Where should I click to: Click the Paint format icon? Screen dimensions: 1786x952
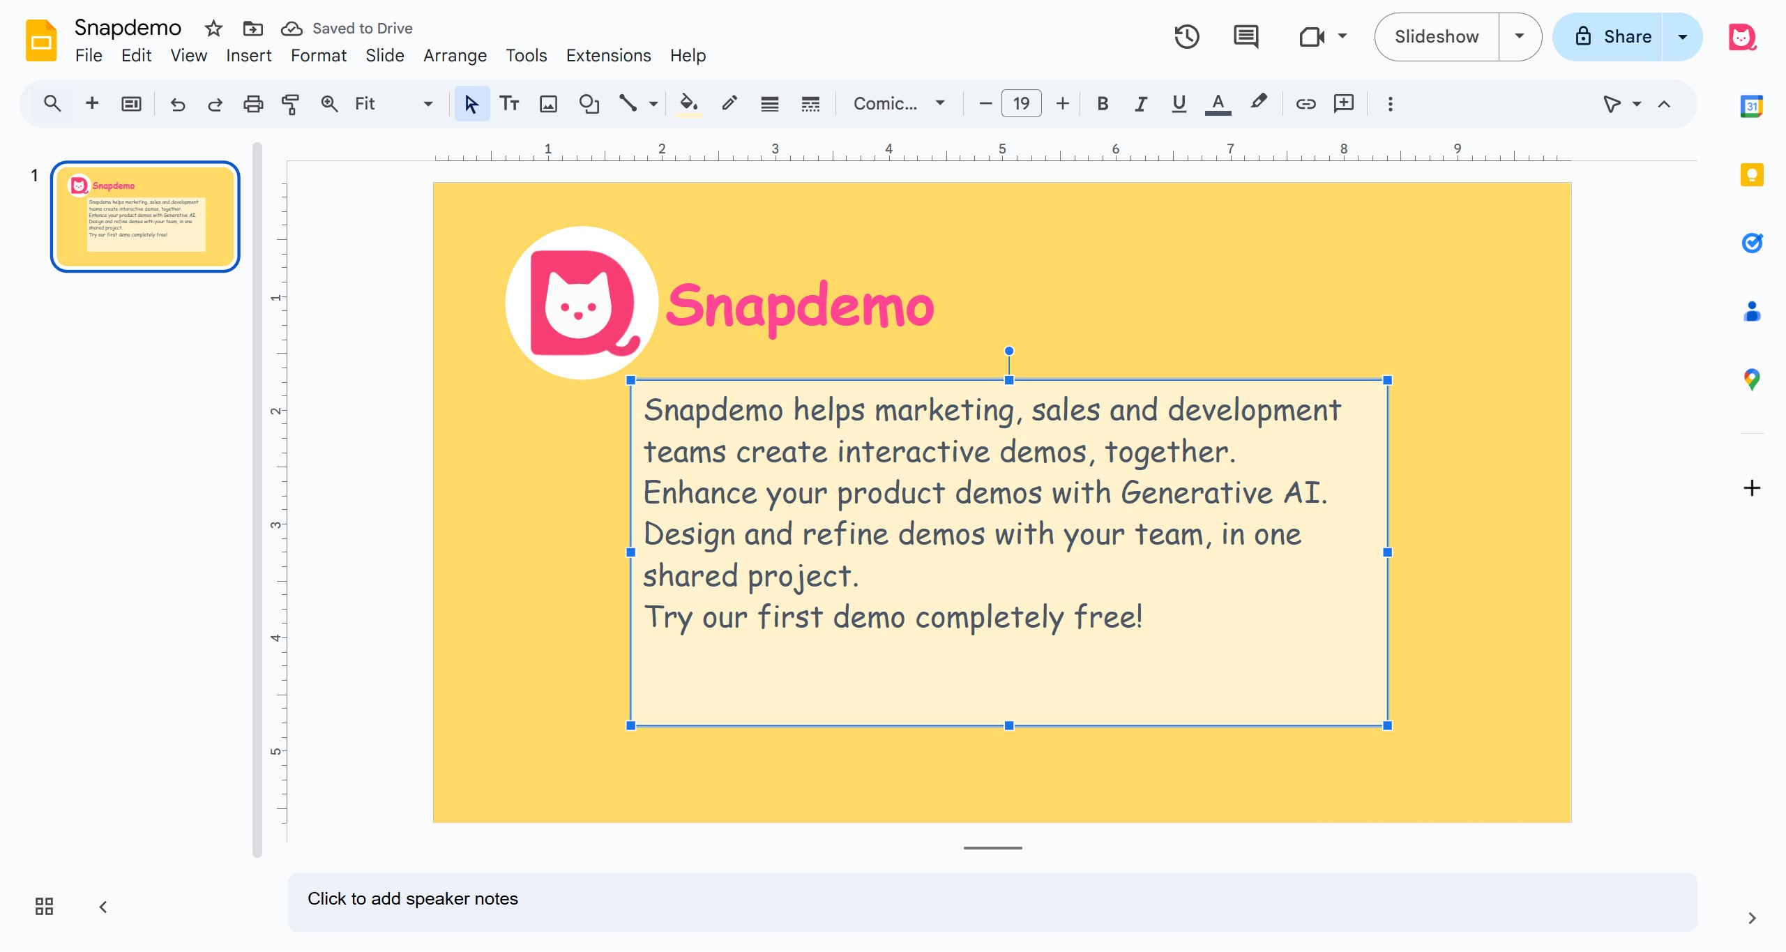point(290,104)
